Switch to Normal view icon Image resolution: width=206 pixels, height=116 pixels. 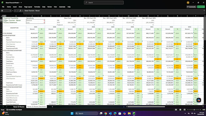[x=176, y=110]
